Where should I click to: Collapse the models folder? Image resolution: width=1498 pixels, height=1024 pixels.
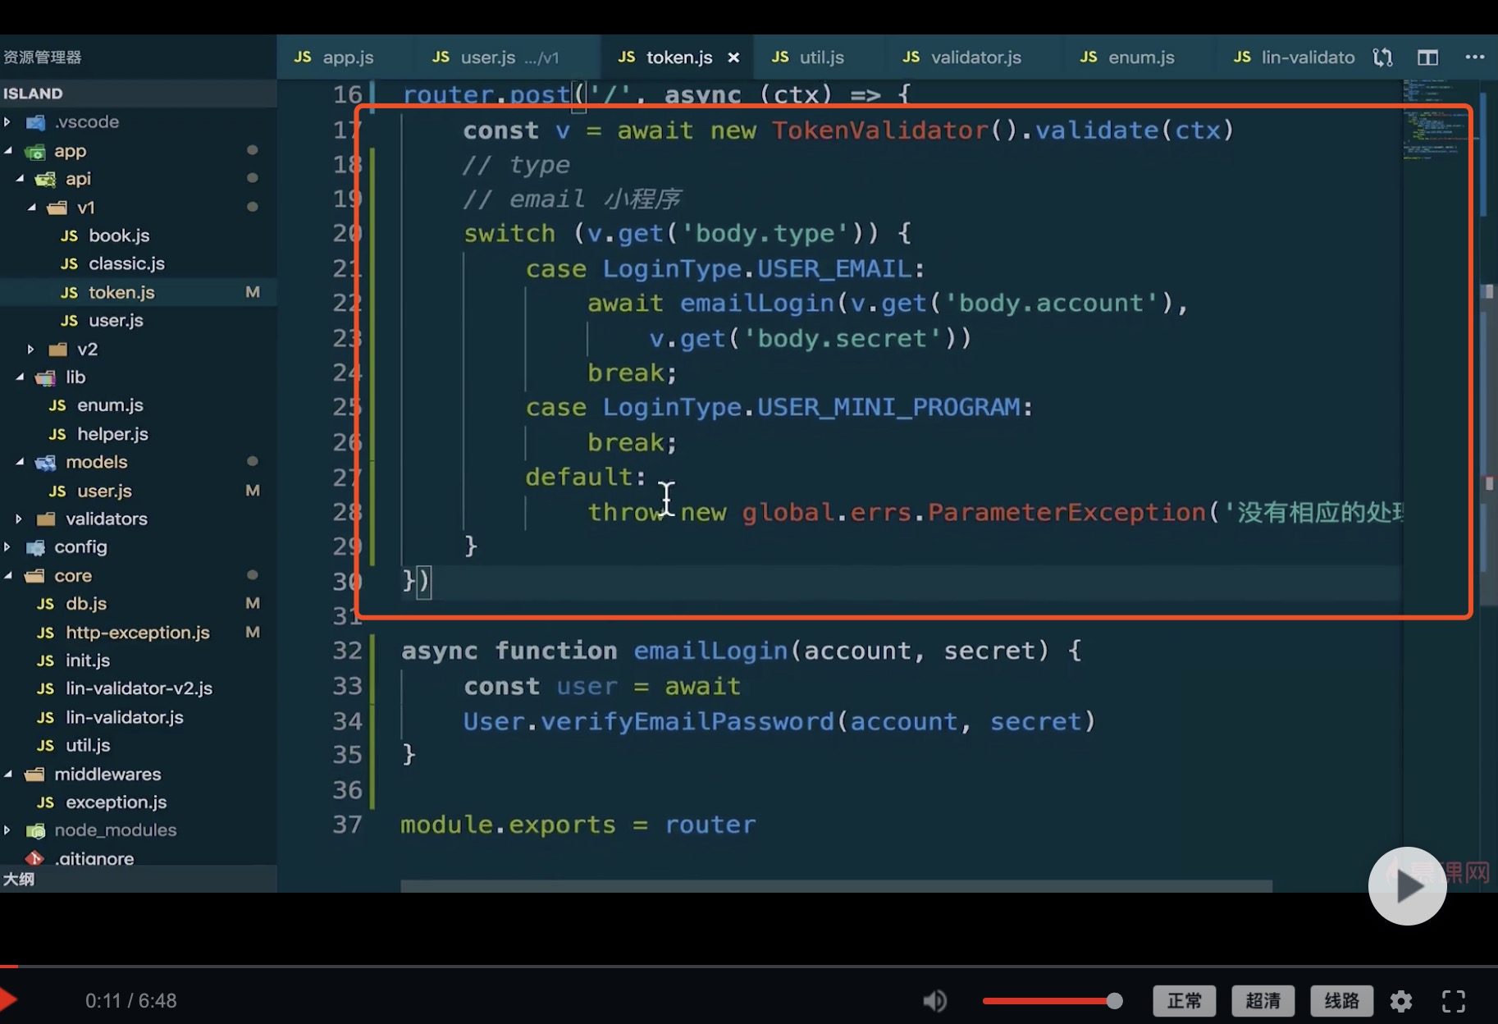click(20, 462)
